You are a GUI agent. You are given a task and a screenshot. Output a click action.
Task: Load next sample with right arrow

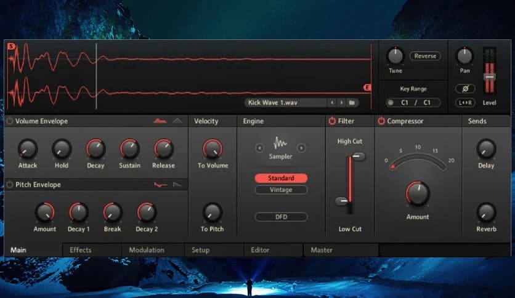point(341,103)
